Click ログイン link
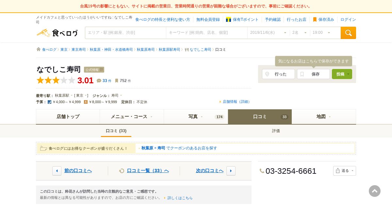The height and width of the screenshot is (205, 392). (348, 20)
